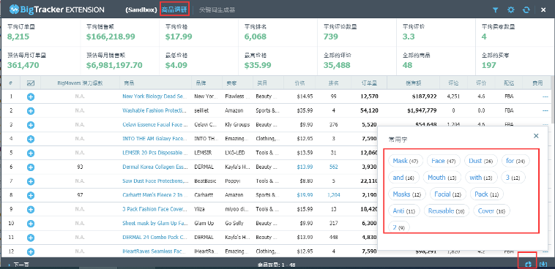Click the image column header icon
The height and width of the screenshot is (269, 555).
click(x=31, y=83)
